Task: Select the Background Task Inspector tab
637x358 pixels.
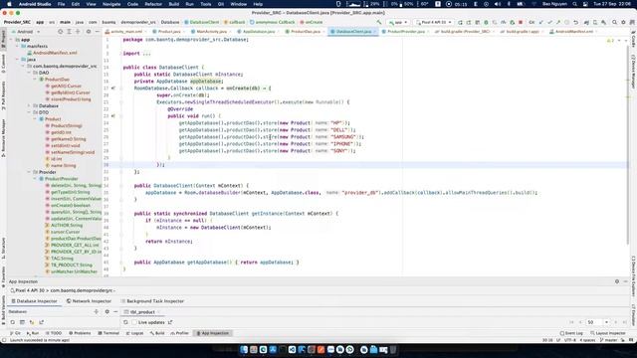Action: [x=152, y=301]
